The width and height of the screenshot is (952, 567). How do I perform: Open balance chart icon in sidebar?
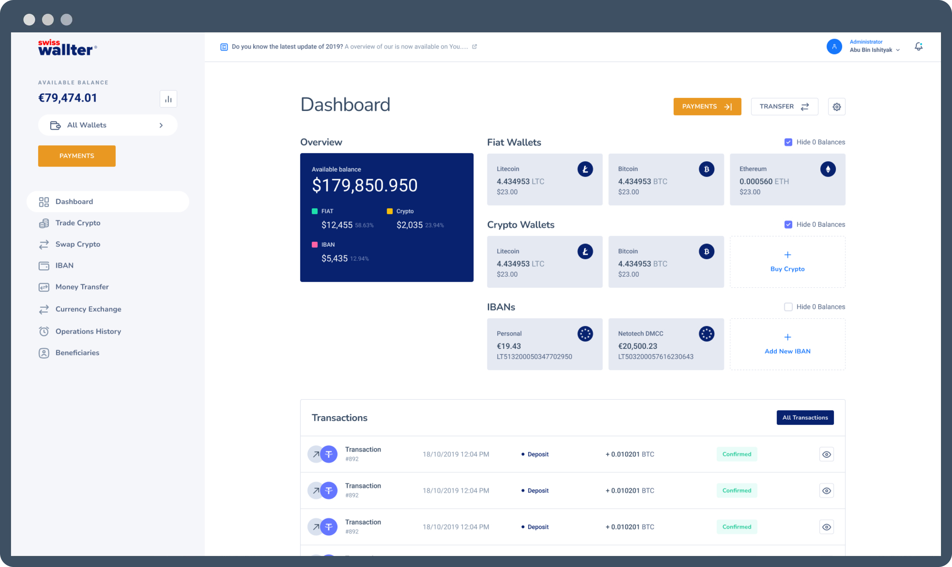pyautogui.click(x=168, y=99)
